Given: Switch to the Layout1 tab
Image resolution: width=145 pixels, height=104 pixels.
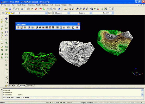Looking at the screenshot, I should (30, 86).
